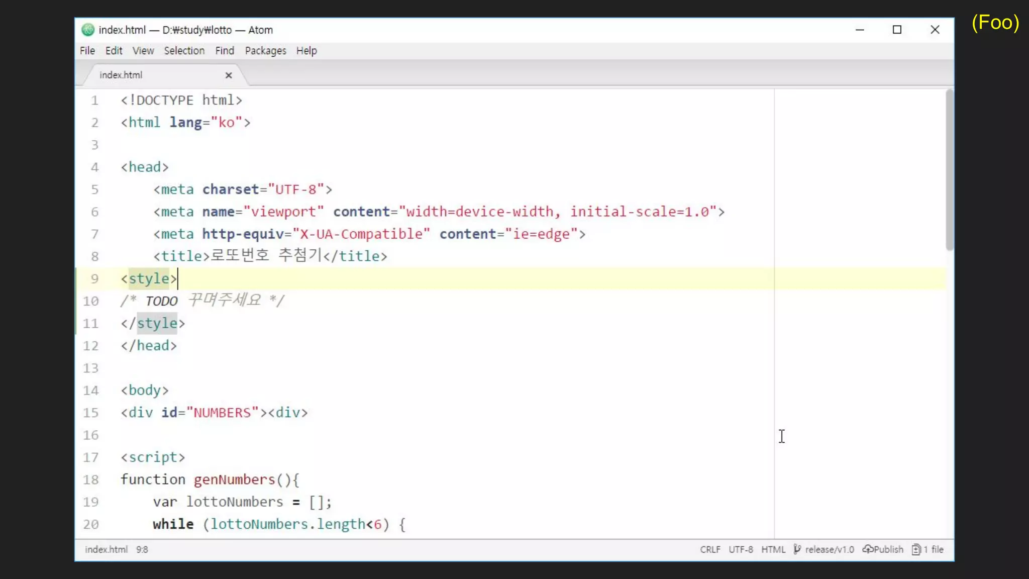Screen dimensions: 1029x579
Task: Click line number 17 in gutter
Action: click(x=91, y=457)
